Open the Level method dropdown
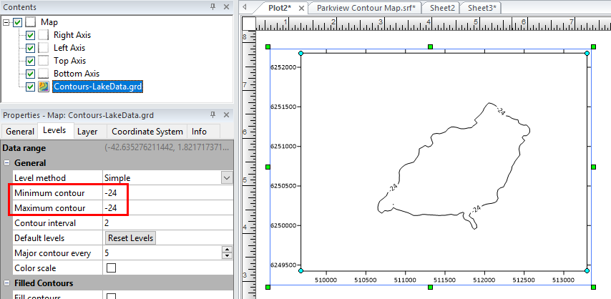 pos(226,178)
